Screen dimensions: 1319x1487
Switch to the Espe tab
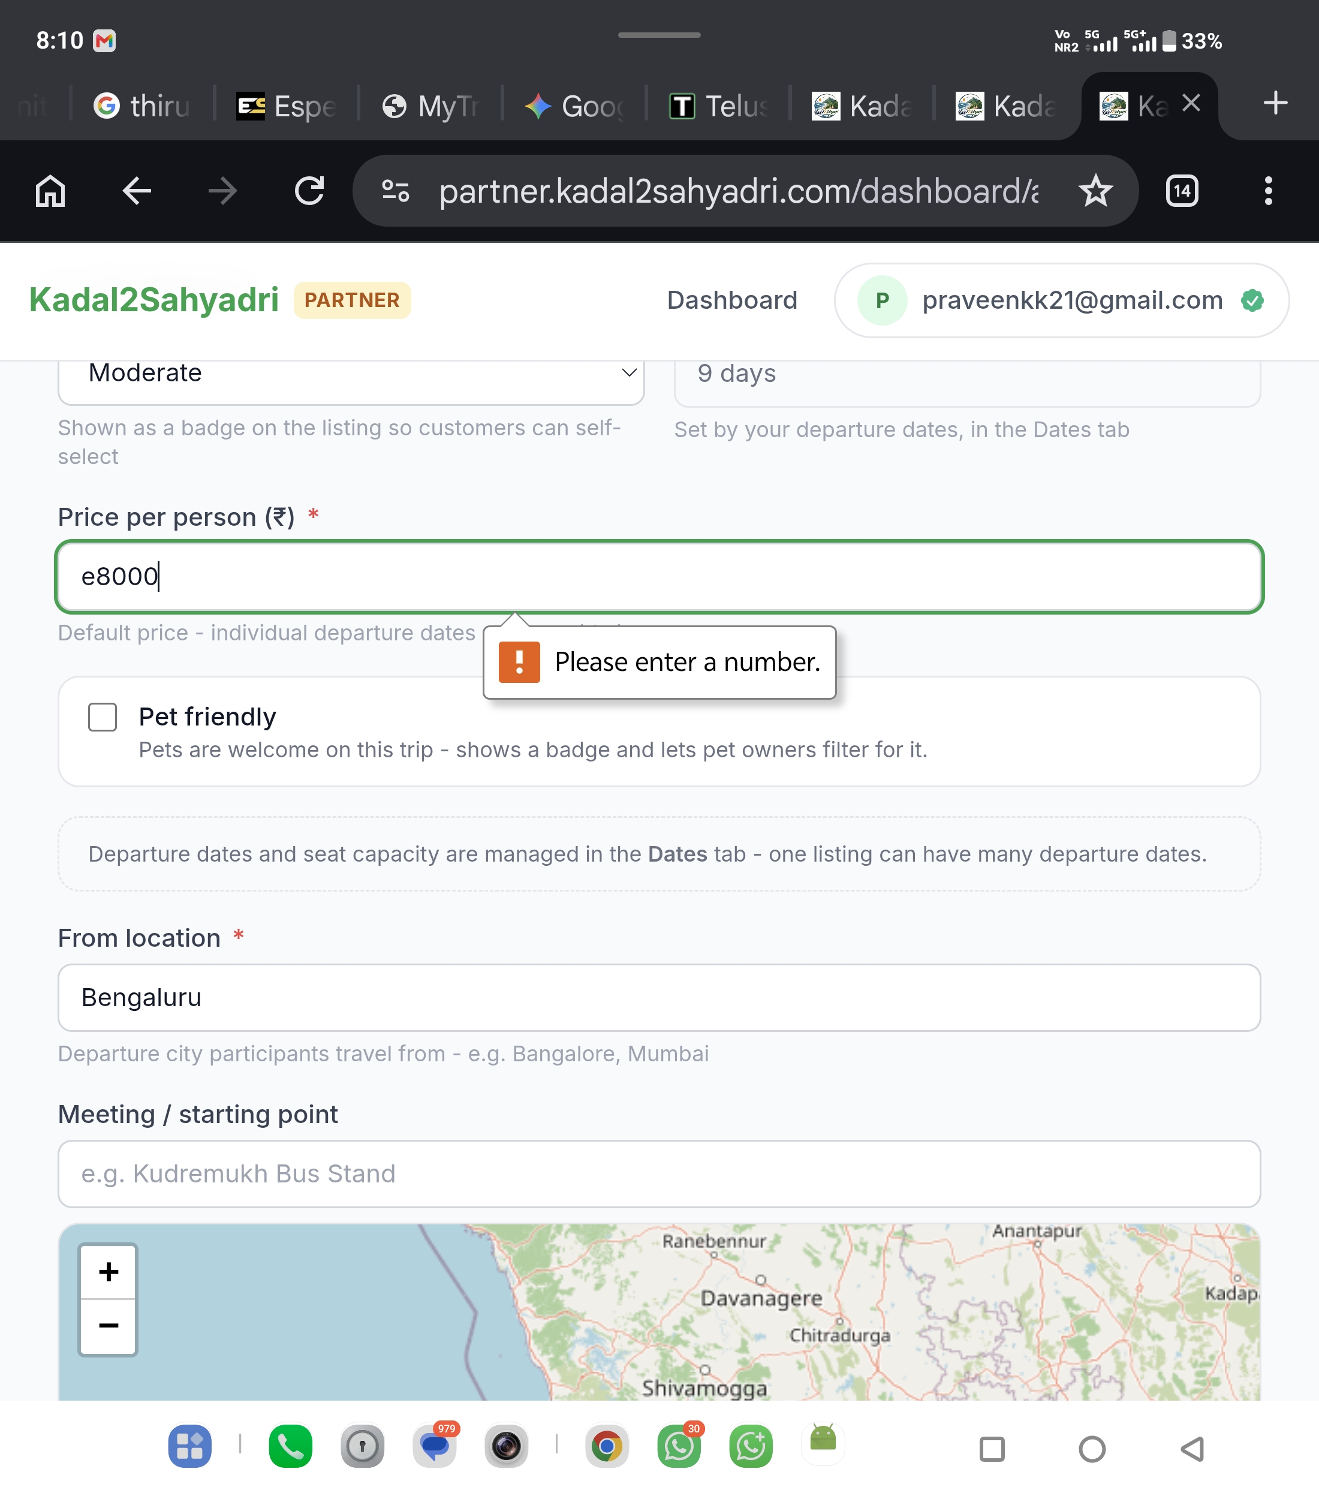(x=286, y=106)
